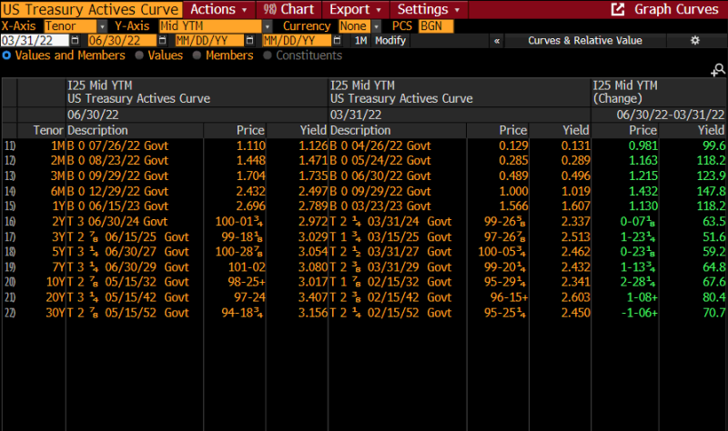Open the Export dropdown menu
This screenshot has height=431, width=728.
click(355, 9)
